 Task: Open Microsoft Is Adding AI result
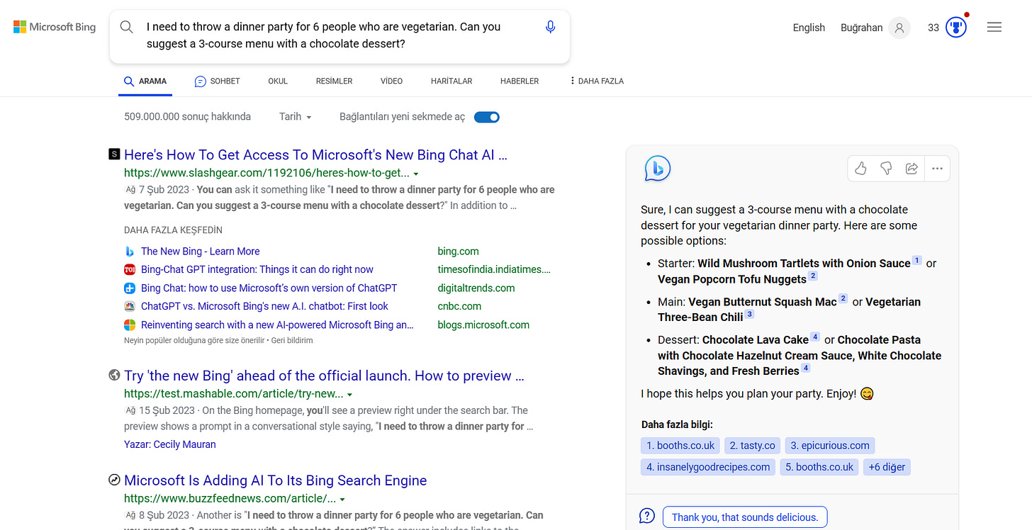[x=275, y=480]
